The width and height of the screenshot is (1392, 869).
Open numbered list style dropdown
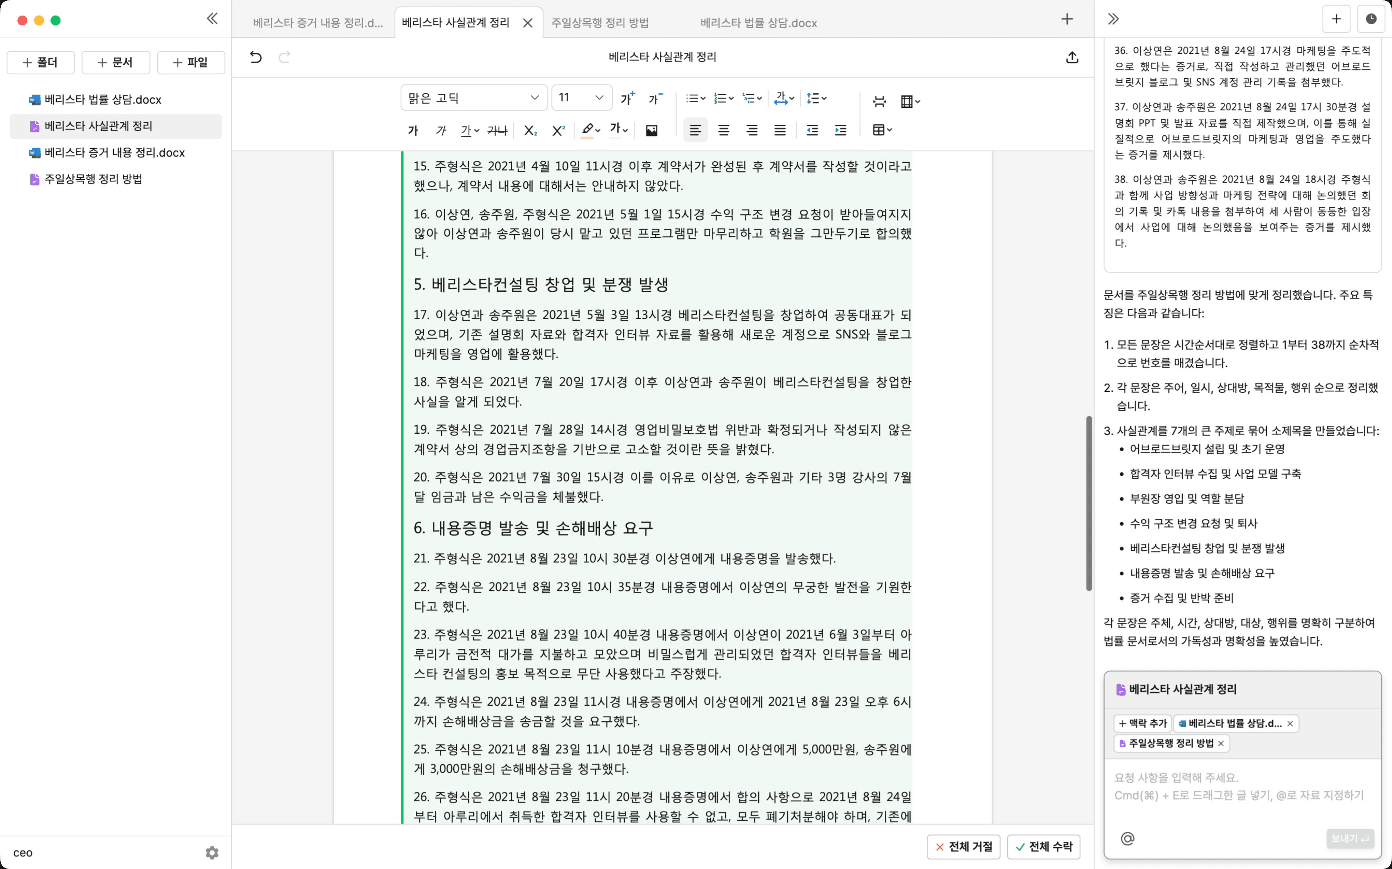pyautogui.click(x=723, y=98)
